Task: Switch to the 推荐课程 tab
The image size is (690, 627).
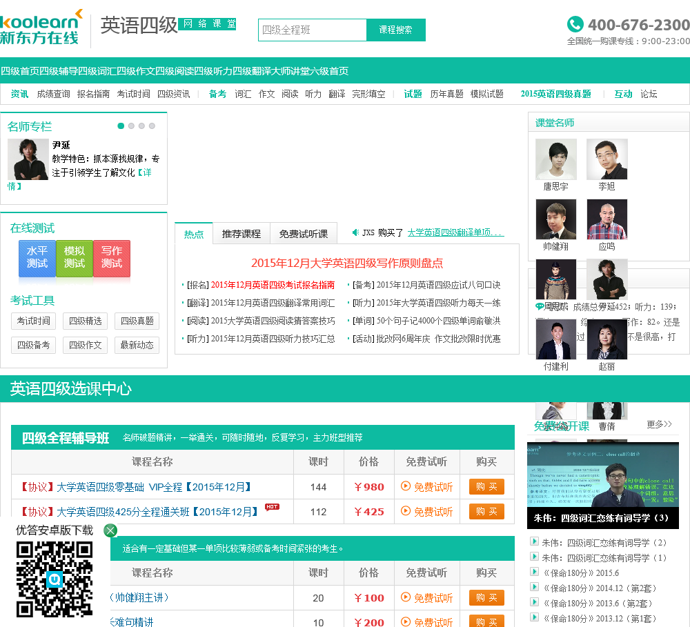Action: coord(241,234)
